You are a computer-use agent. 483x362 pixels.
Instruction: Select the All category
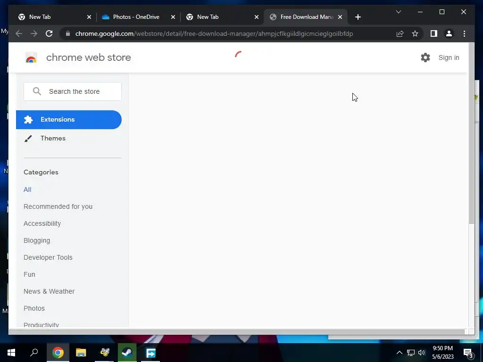27,189
